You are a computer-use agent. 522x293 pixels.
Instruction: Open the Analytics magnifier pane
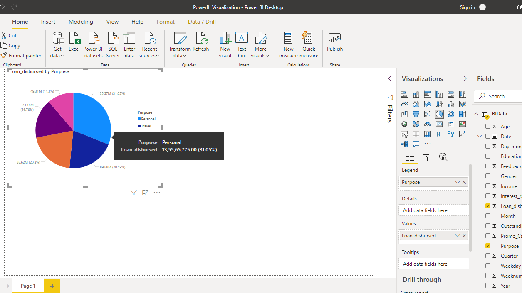[443, 157]
